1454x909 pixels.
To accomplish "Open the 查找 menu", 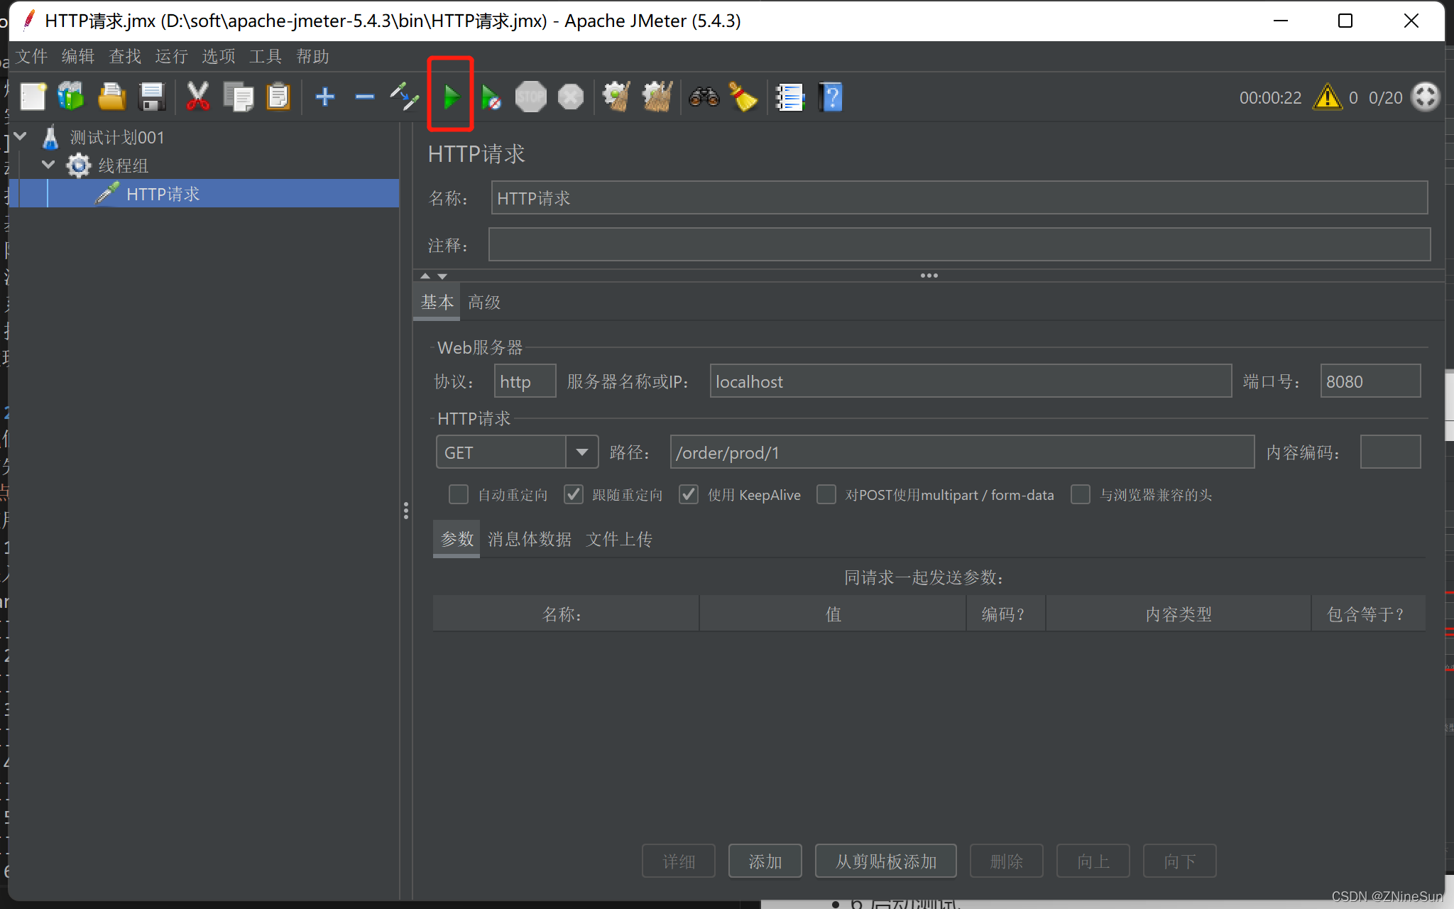I will pos(125,56).
